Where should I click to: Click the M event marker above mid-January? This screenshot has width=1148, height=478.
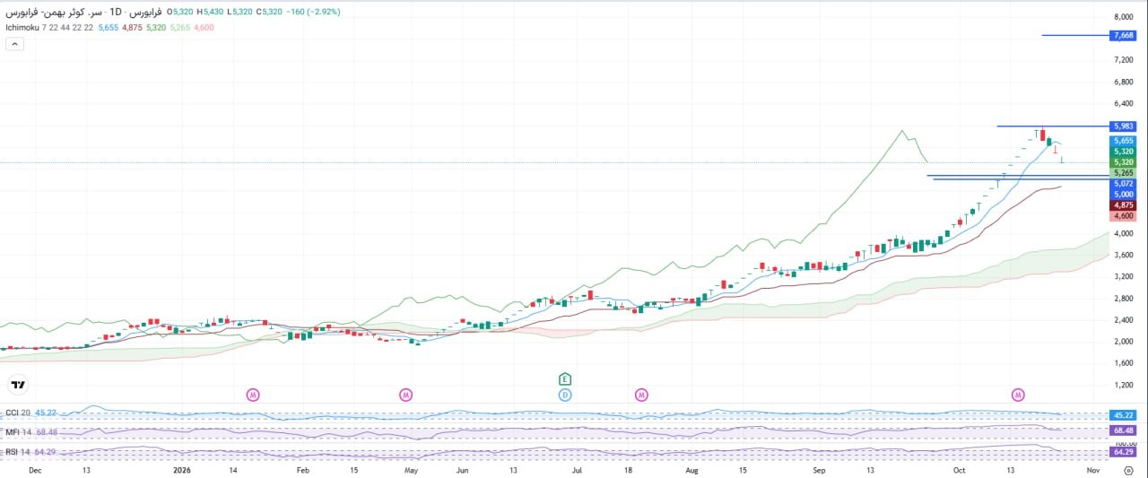pos(254,395)
